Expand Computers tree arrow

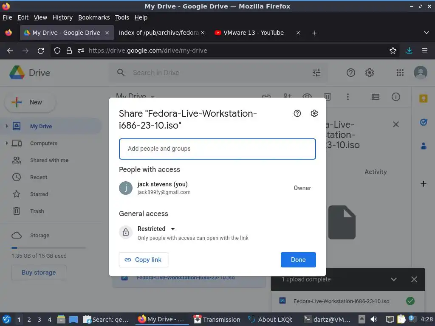pyautogui.click(x=7, y=143)
